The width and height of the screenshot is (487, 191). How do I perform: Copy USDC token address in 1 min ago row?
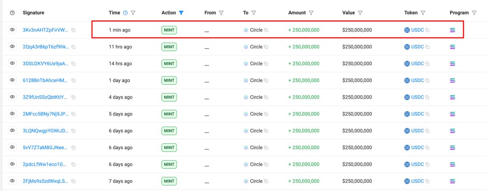click(x=427, y=30)
